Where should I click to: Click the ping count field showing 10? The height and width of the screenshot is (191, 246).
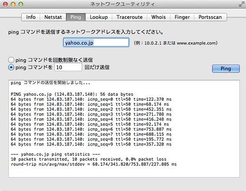coord(68,67)
